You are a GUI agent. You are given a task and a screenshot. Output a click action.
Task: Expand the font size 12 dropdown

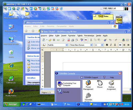(x=102, y=45)
